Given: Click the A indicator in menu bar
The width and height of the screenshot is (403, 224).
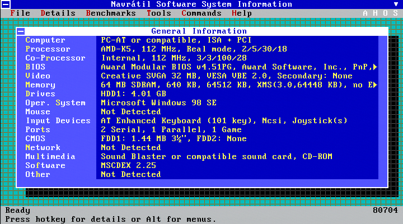Looking at the screenshot, I should [365, 13].
